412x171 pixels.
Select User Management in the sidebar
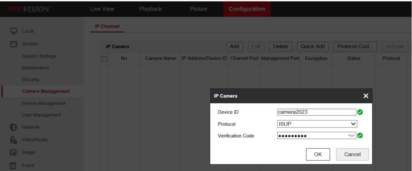pos(42,115)
